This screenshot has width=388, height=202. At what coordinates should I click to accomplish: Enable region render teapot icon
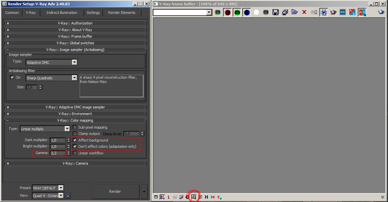333,12
